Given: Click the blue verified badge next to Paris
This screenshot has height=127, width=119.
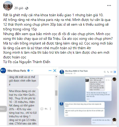Looking at the screenshot, I should coord(29,70).
